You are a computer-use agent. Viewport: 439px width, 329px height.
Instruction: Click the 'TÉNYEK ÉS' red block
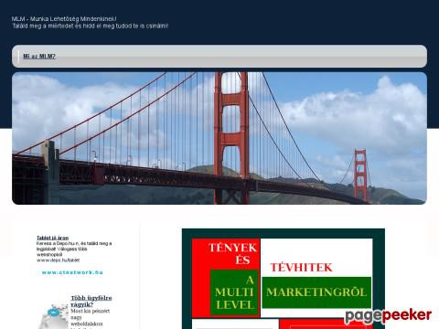pos(232,253)
